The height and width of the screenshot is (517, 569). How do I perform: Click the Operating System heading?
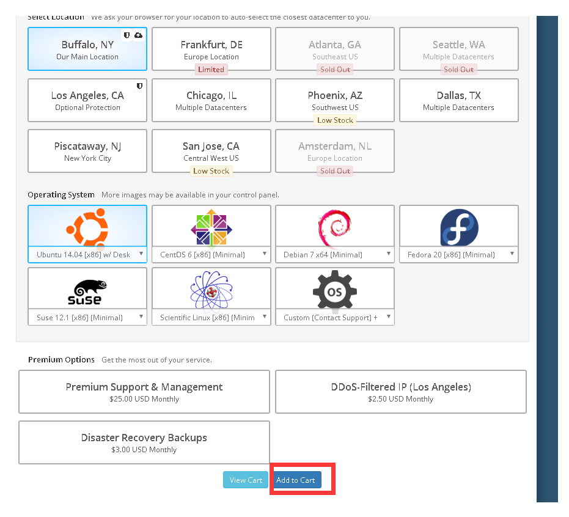61,195
